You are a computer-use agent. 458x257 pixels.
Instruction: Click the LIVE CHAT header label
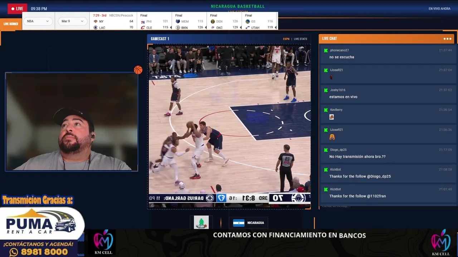coord(329,39)
